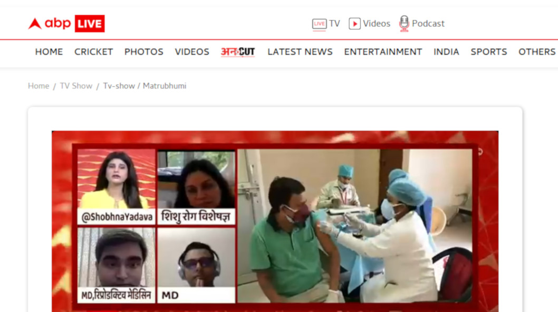
Task: Click the MD caption text in video
Action: click(170, 295)
